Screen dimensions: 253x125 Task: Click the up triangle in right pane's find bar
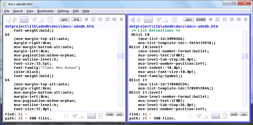click(x=205, y=116)
